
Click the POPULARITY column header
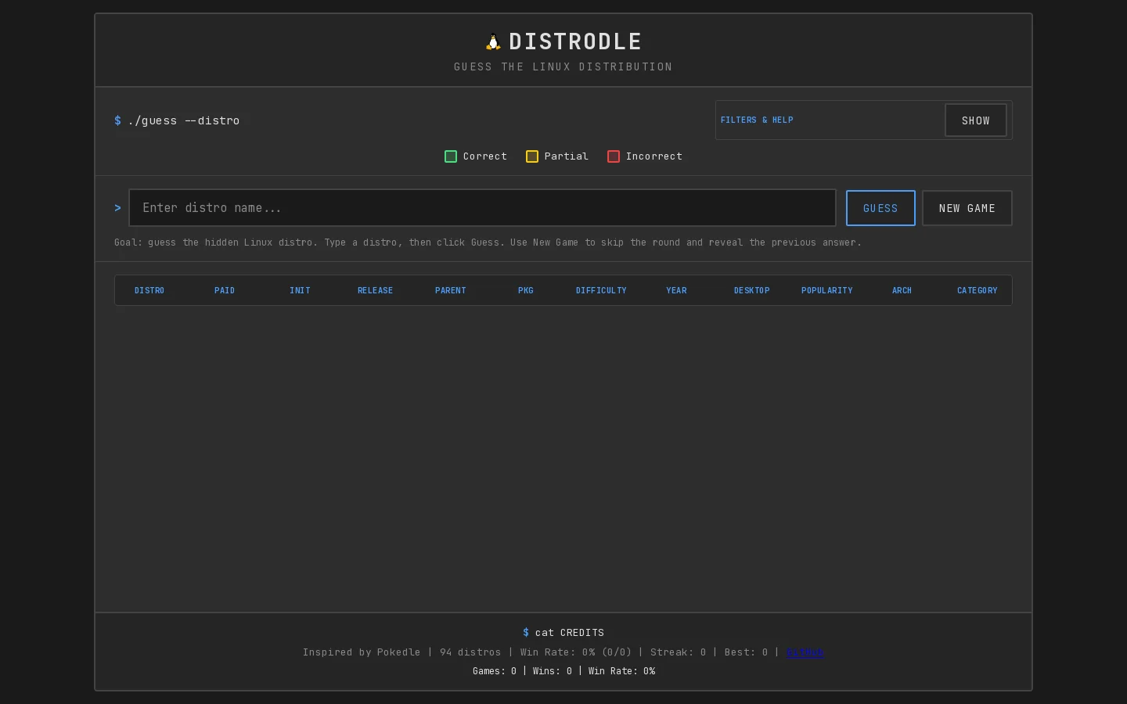[827, 290]
